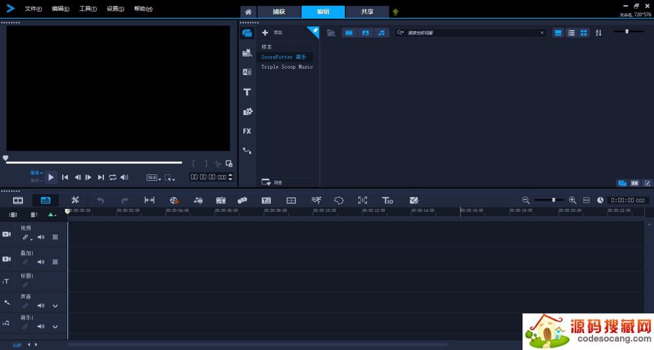This screenshot has height=350, width=654.
Task: Click the thumbnail size slider in library
Action: pyautogui.click(x=627, y=32)
